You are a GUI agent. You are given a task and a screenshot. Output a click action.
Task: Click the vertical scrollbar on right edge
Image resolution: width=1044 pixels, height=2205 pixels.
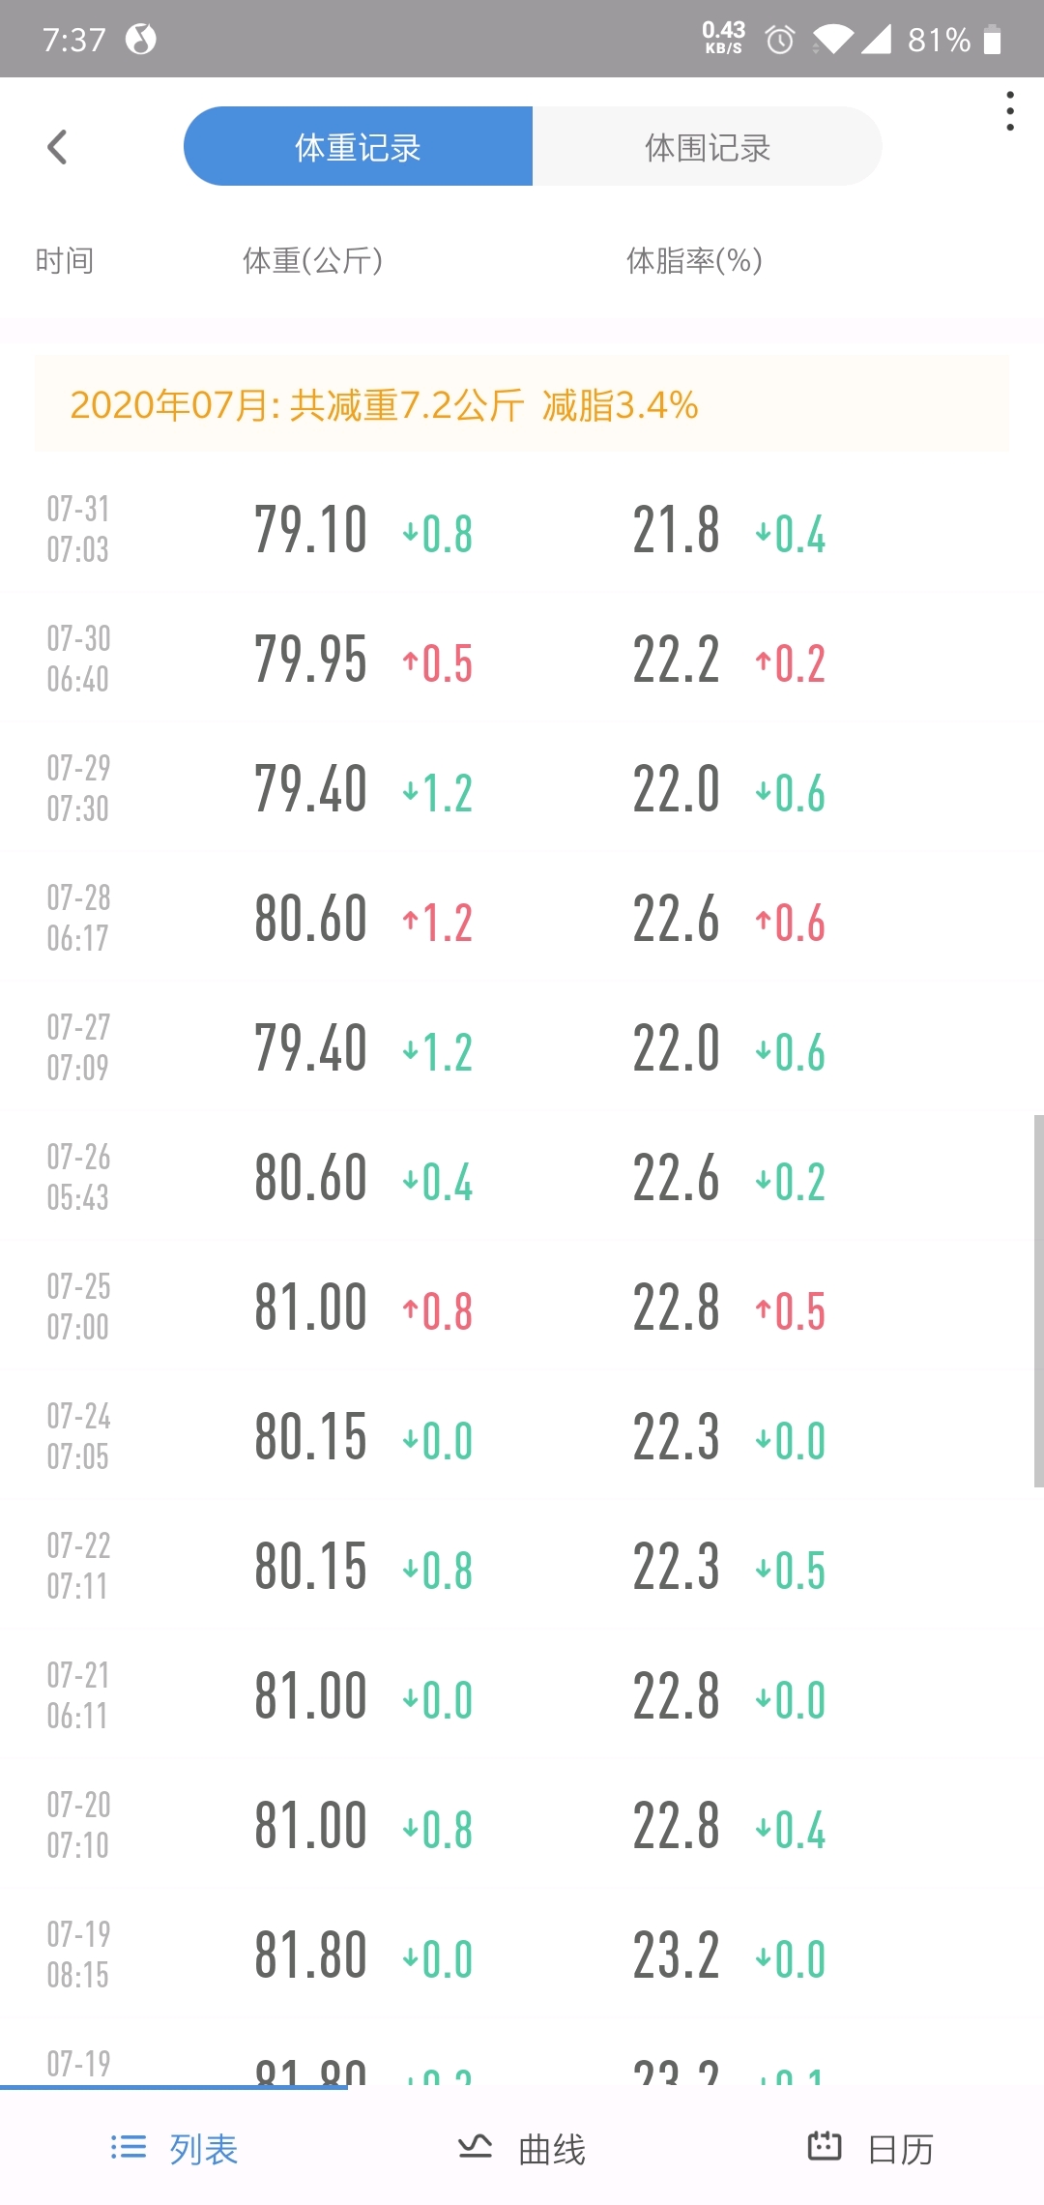1038,1301
